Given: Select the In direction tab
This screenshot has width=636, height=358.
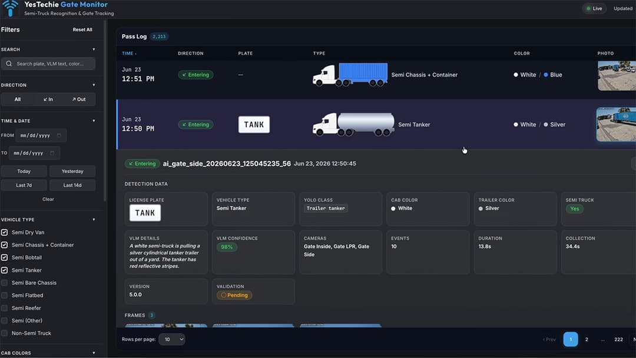Looking at the screenshot, I should point(48,100).
